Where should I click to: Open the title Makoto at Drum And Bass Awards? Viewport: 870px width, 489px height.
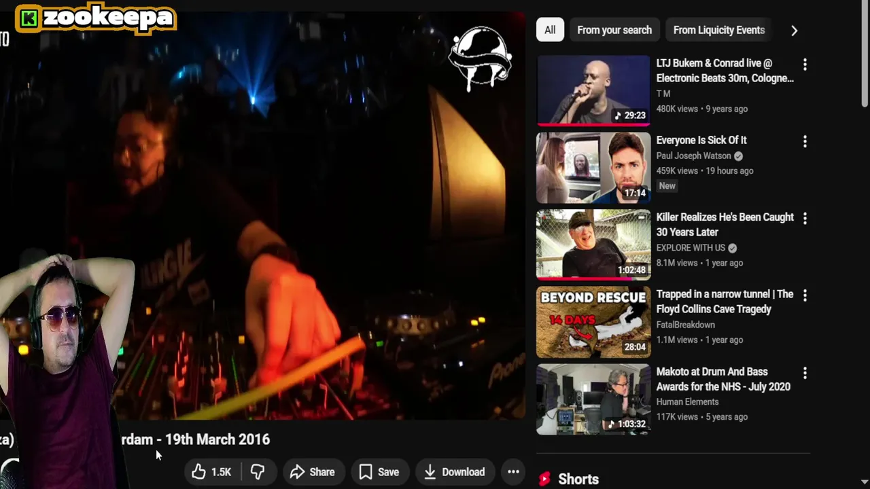(723, 379)
